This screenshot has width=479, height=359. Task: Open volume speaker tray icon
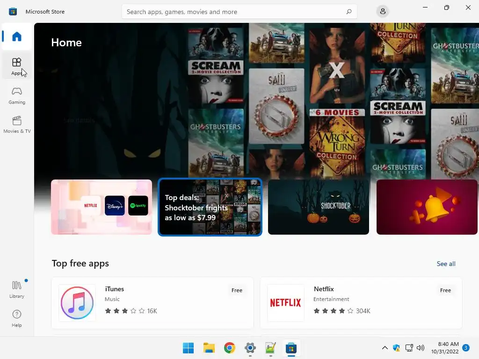(x=421, y=348)
